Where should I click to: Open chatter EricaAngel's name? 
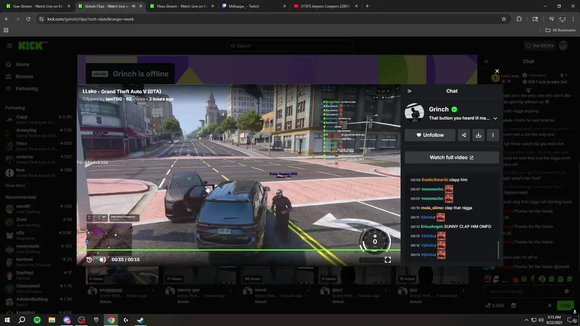(431, 226)
